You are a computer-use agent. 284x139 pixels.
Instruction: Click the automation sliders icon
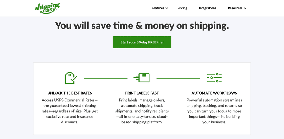(214, 78)
